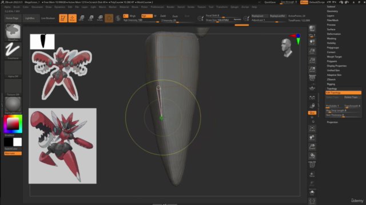
Task: Open the MaskPen brush thumbnail
Action: point(13,32)
